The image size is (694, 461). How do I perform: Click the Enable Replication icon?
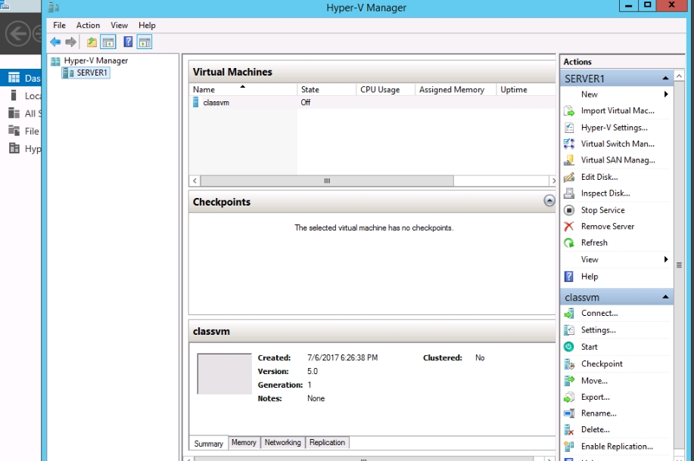click(x=569, y=447)
